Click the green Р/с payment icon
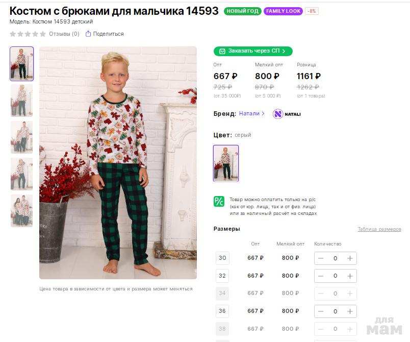This screenshot has height=342, width=410. point(219,201)
